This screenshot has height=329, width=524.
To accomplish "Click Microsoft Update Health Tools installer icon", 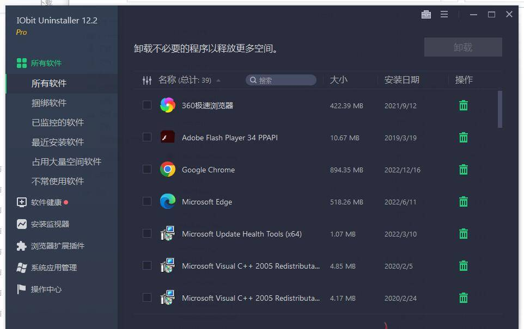I will [x=167, y=233].
